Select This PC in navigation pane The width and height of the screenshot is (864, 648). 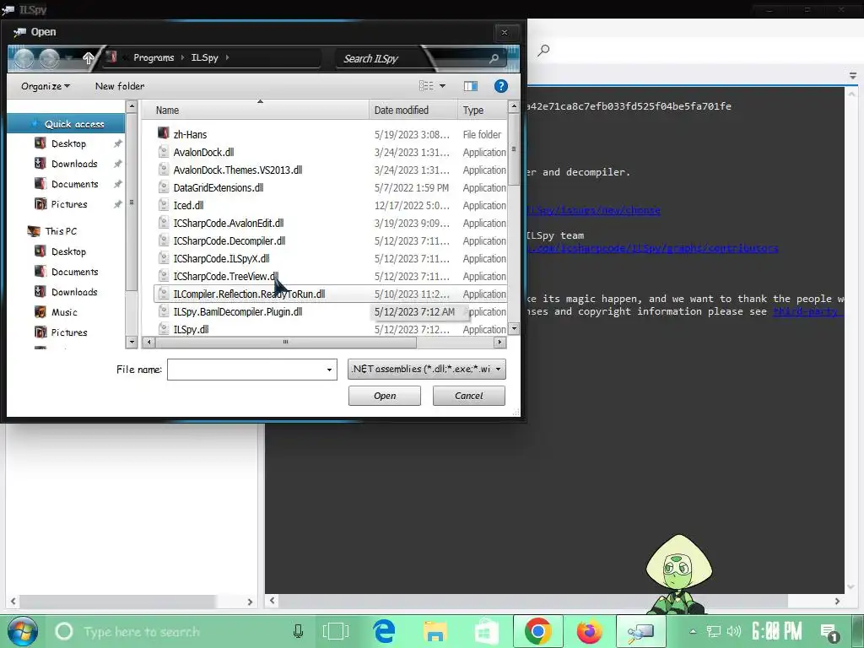[x=61, y=231]
